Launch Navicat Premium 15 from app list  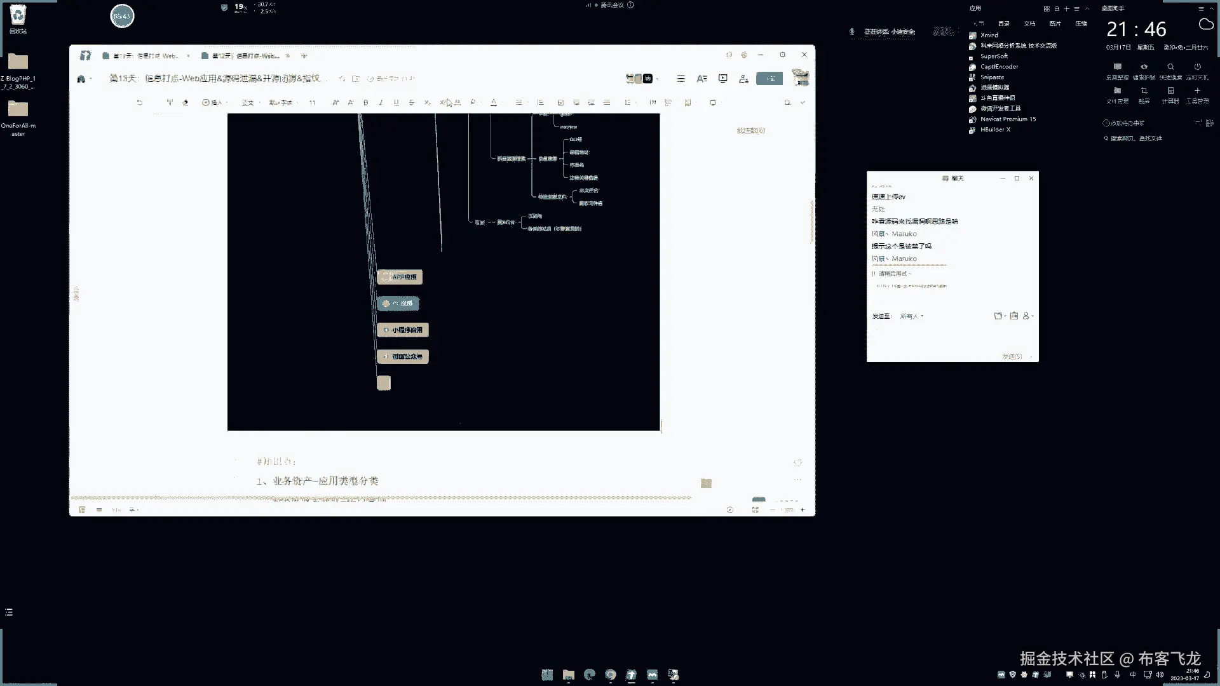(x=1007, y=119)
